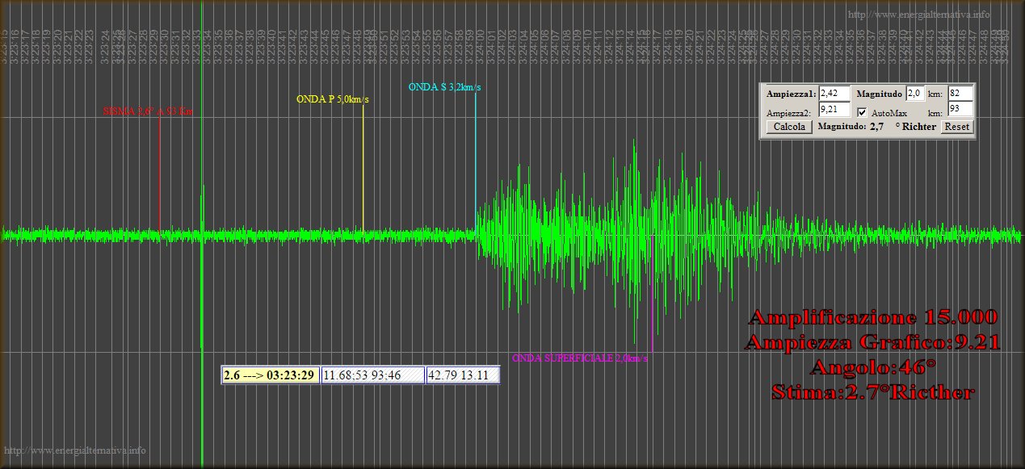Click the Stima:2.7°Ricther text
The width and height of the screenshot is (1025, 469).
(873, 393)
